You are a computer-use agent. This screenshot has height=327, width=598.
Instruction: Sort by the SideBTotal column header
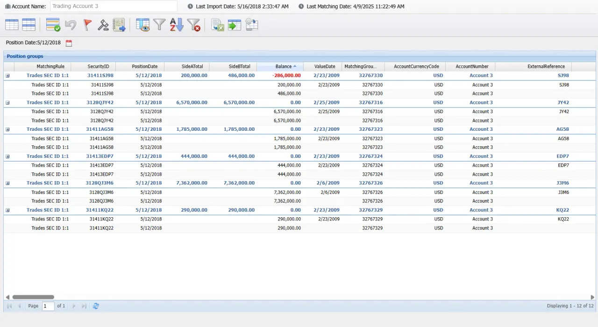[x=233, y=66]
